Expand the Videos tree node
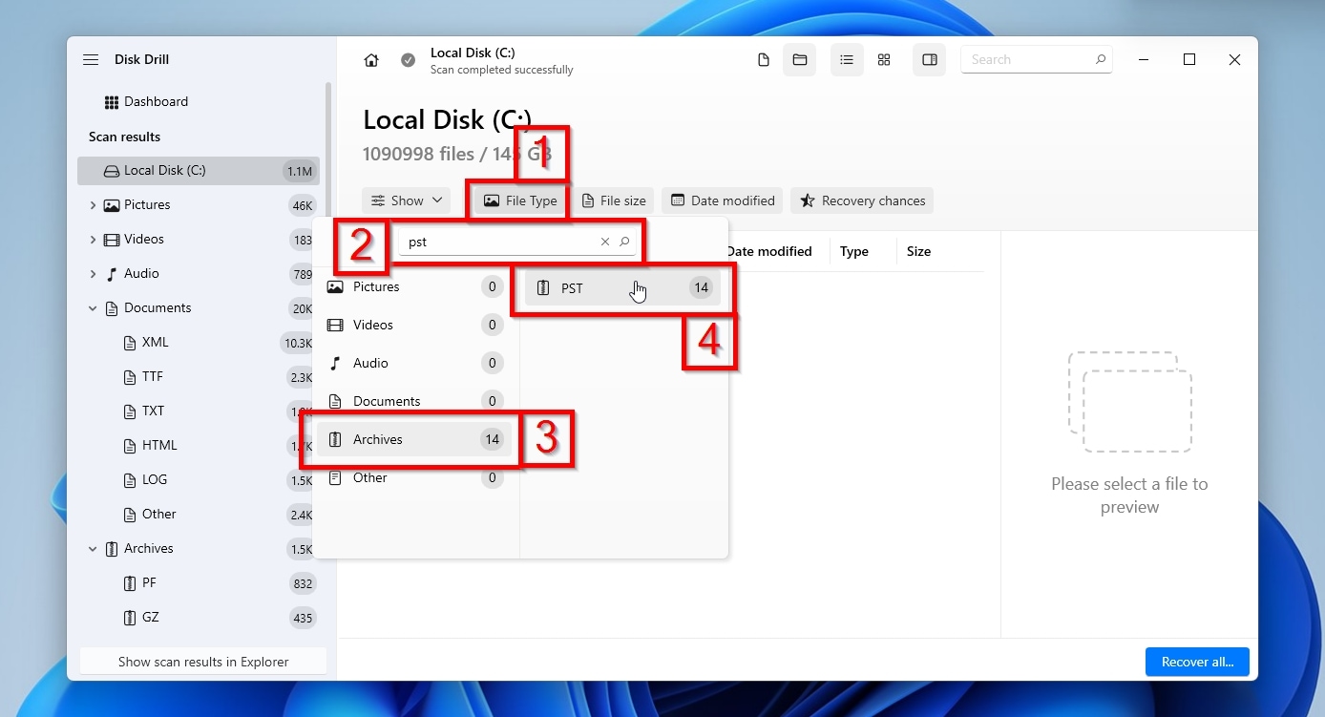The image size is (1325, 717). (93, 240)
